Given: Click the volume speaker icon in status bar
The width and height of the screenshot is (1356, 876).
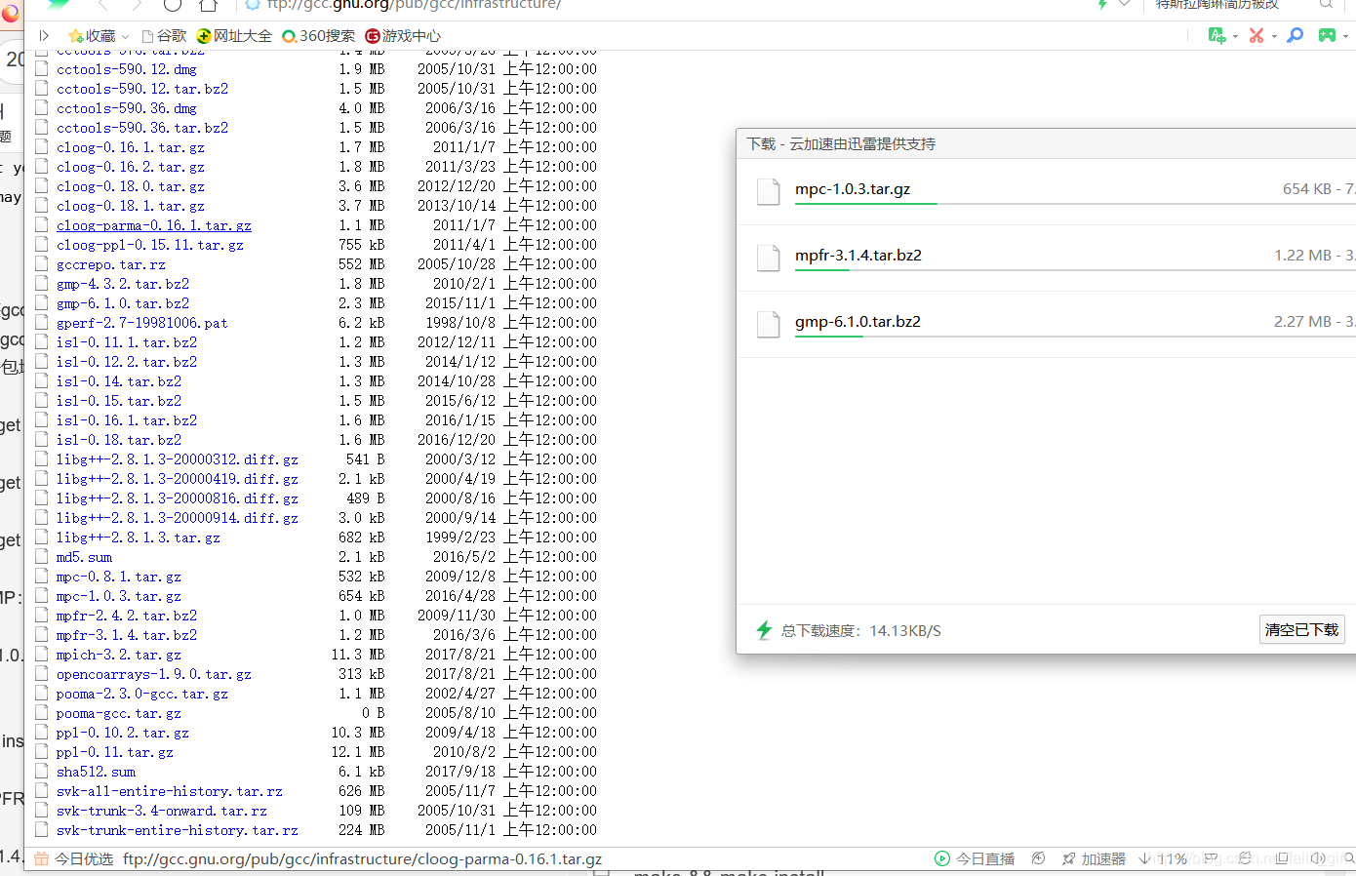Looking at the screenshot, I should coord(1320,857).
